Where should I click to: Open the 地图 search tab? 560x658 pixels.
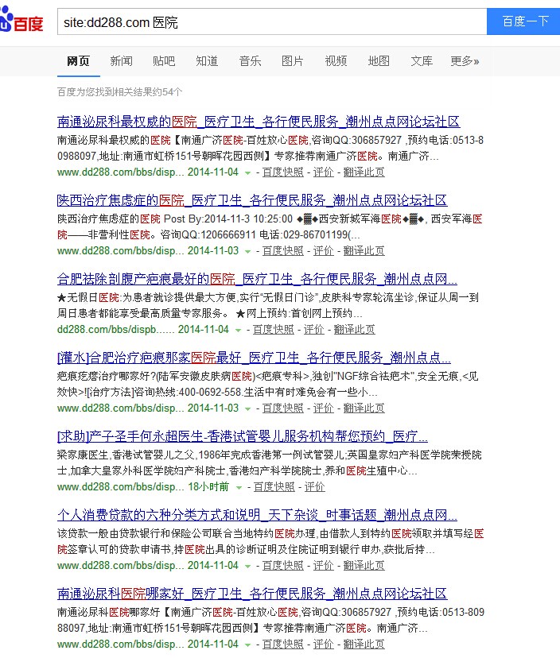tap(379, 61)
